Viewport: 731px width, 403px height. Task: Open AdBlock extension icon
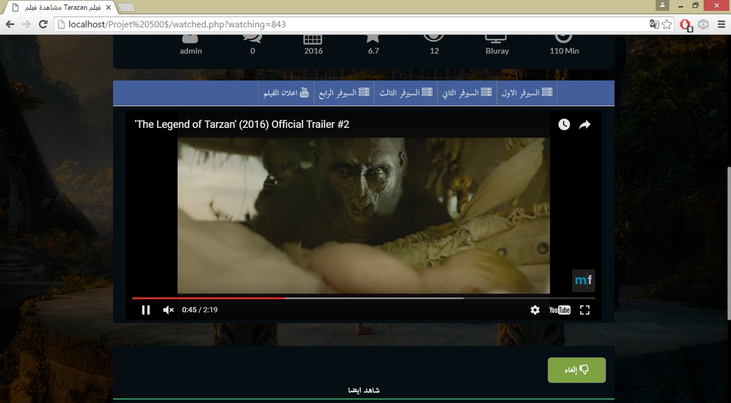(x=687, y=25)
